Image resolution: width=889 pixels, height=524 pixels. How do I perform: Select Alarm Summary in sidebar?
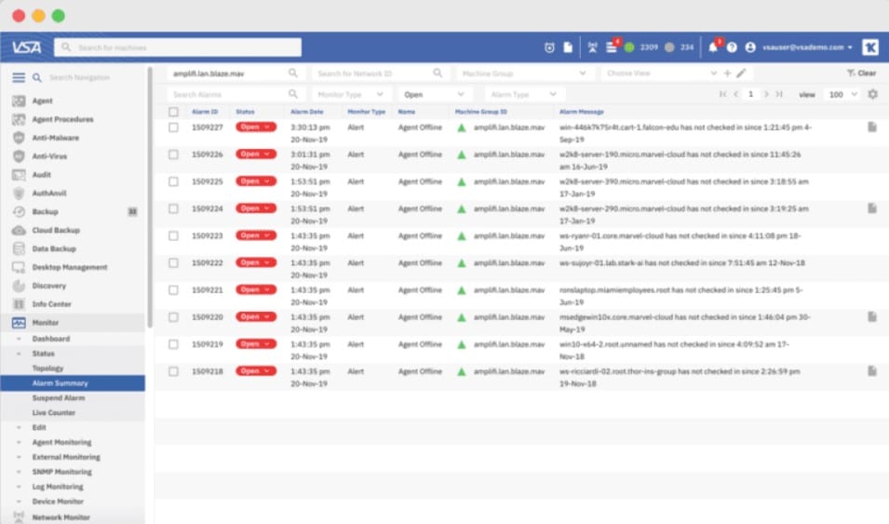pos(73,383)
